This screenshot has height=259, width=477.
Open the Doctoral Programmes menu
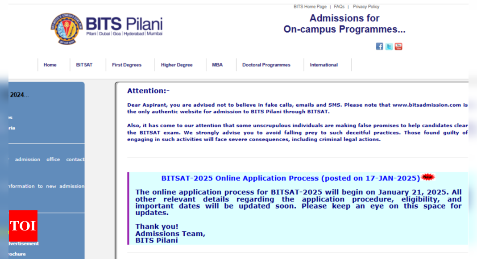click(x=266, y=65)
